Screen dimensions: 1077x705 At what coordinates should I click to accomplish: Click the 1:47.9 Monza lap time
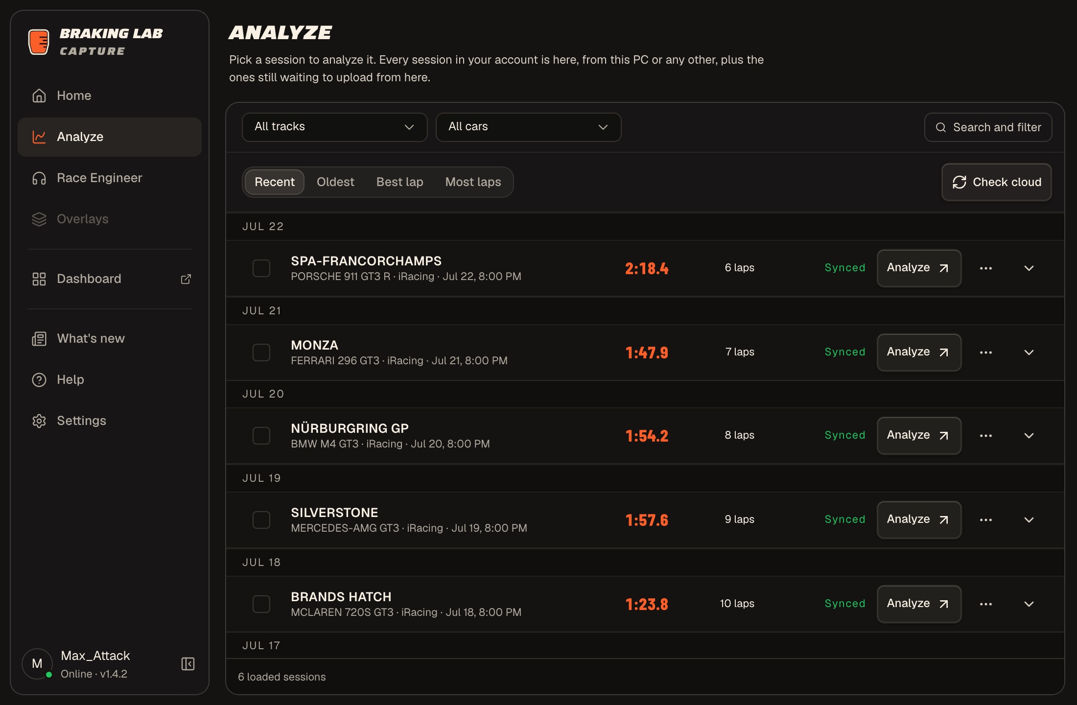(647, 352)
